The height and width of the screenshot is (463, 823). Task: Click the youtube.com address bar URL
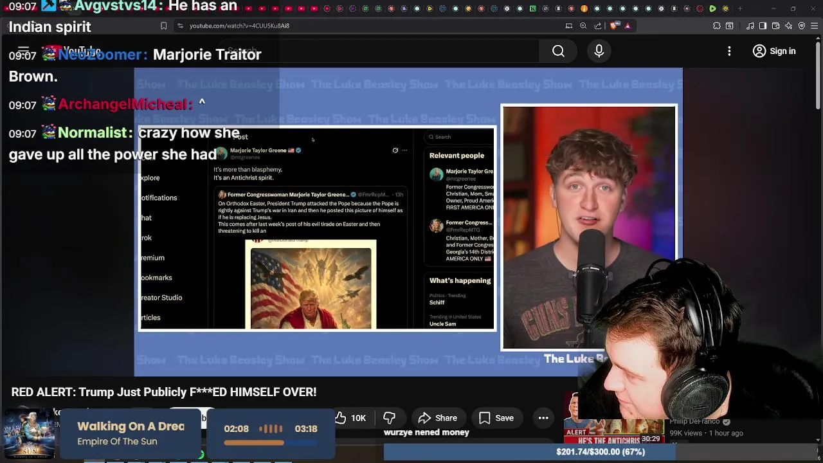pyautogui.click(x=239, y=26)
